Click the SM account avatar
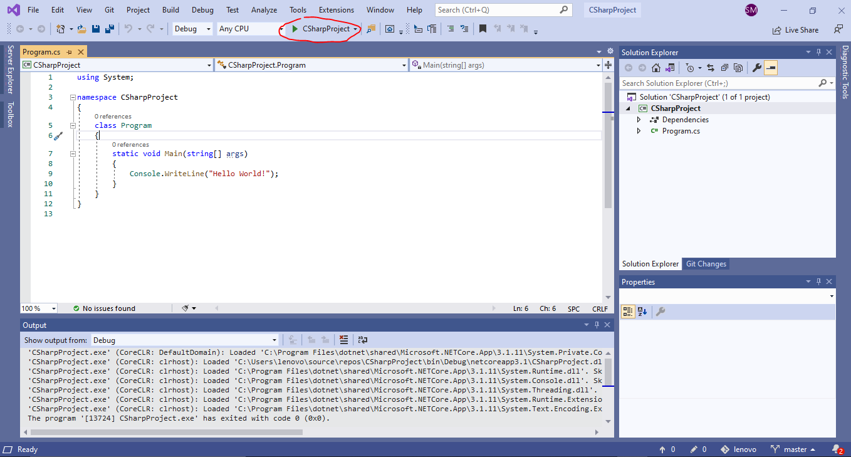Viewport: 851px width, 457px height. (x=751, y=10)
